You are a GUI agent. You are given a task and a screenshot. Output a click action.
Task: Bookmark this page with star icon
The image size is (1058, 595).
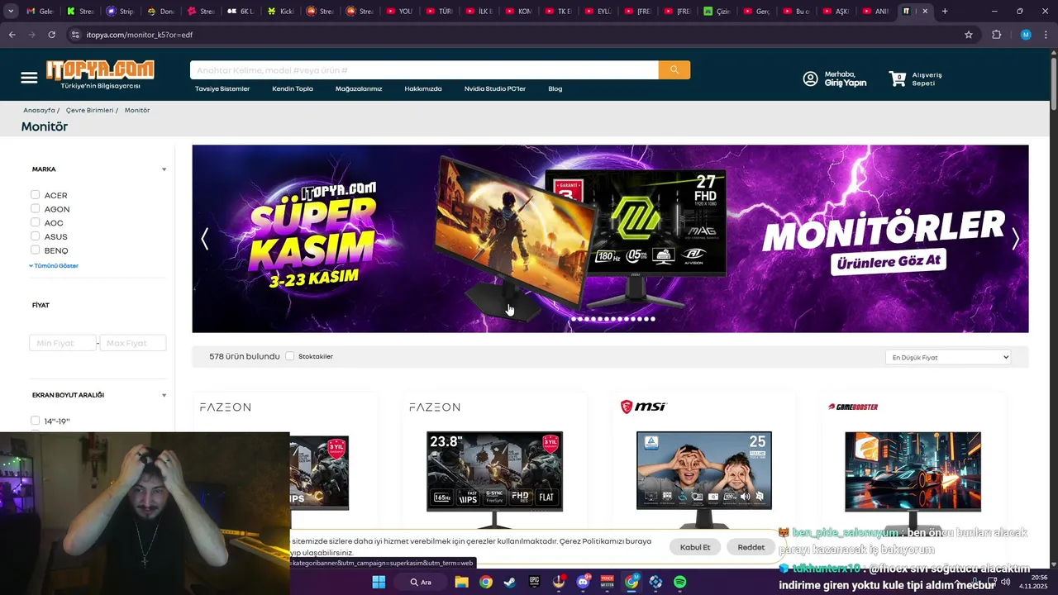(969, 35)
